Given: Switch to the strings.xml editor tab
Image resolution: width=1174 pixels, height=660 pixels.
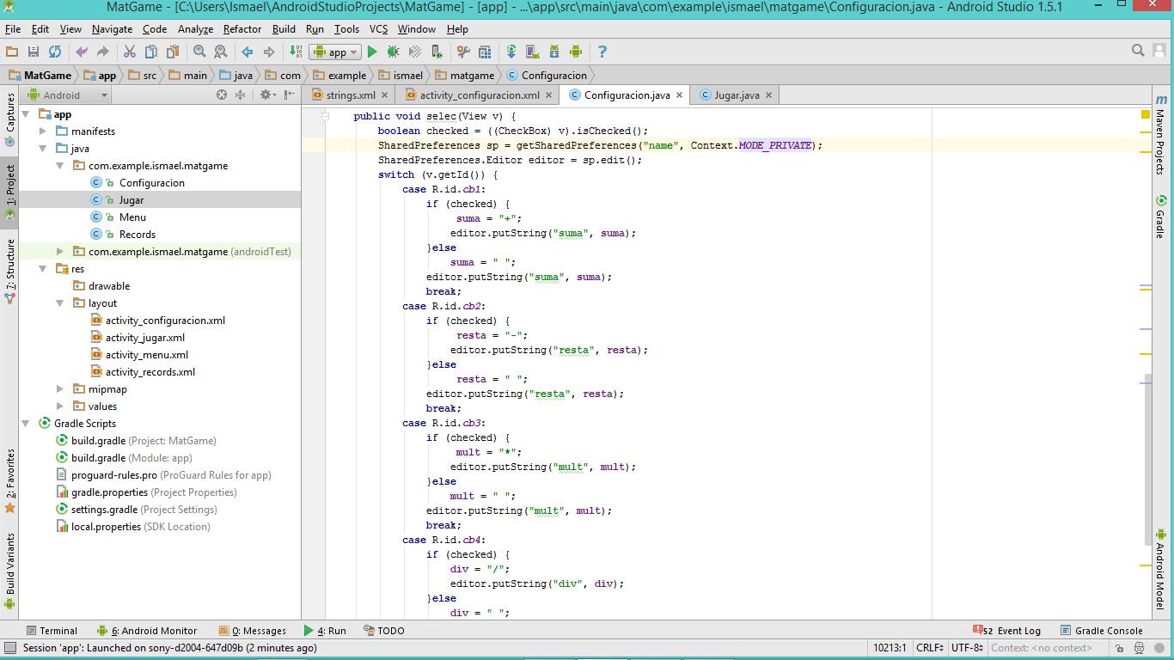Looking at the screenshot, I should click(351, 95).
